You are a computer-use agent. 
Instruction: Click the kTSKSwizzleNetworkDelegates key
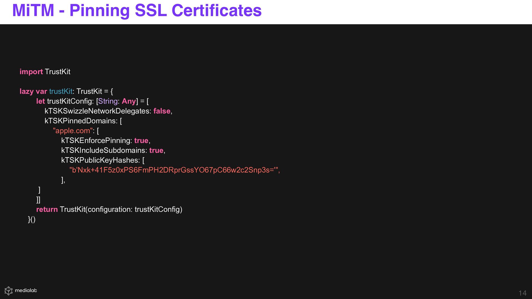[98, 111]
